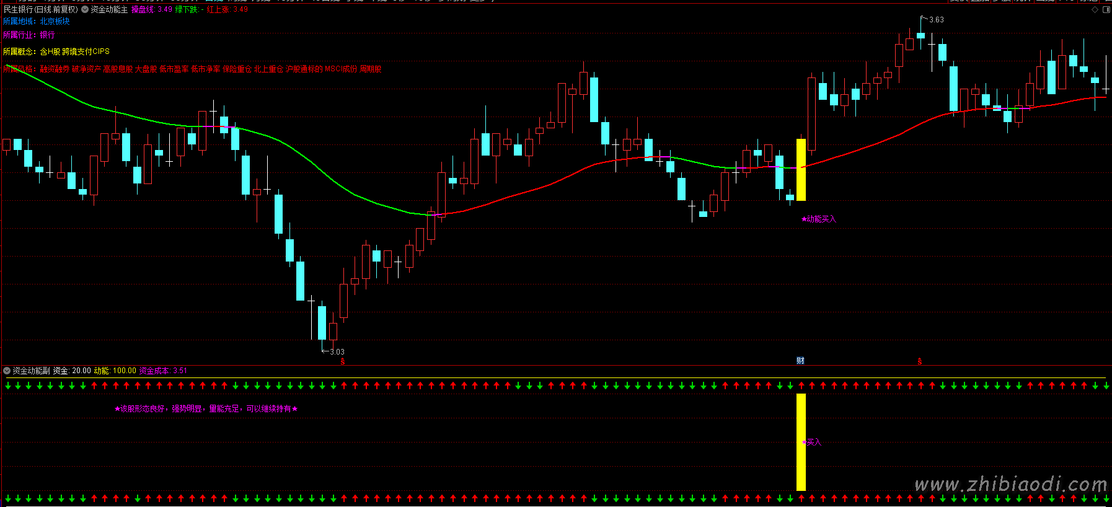
Task: Click the 操盘线: 3.49 value
Action: (x=151, y=9)
